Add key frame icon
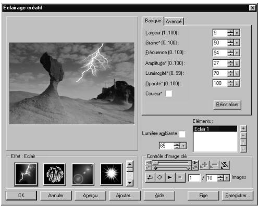This screenshot has width=258, height=206. tap(204, 165)
